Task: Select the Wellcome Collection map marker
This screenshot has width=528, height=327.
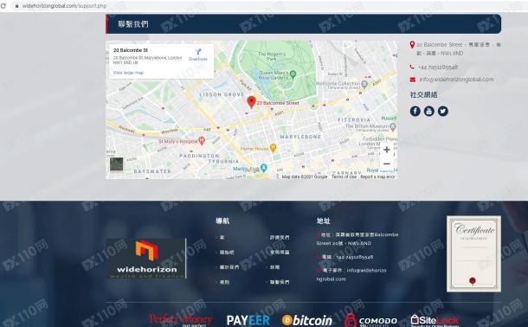Action: pyautogui.click(x=364, y=83)
